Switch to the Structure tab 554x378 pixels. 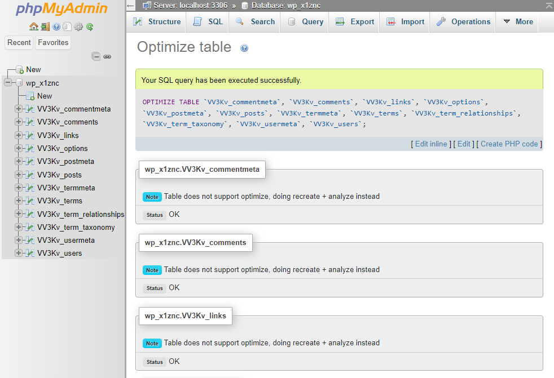coord(157,21)
